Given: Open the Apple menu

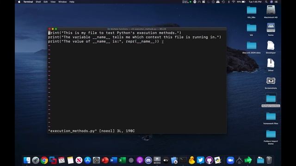Looking at the screenshot, I should [19, 2].
